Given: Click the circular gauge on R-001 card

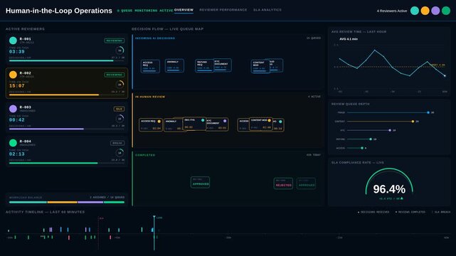Looking at the screenshot, I should click(x=120, y=50).
